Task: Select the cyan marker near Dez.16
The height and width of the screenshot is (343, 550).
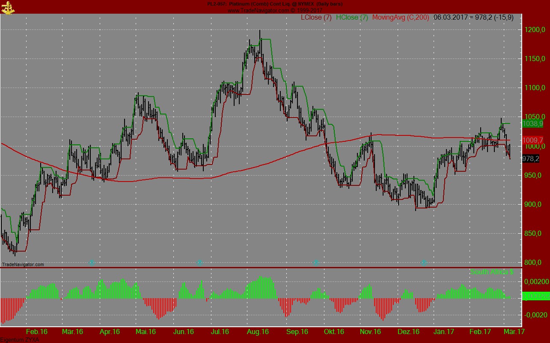Action: pyautogui.click(x=424, y=262)
